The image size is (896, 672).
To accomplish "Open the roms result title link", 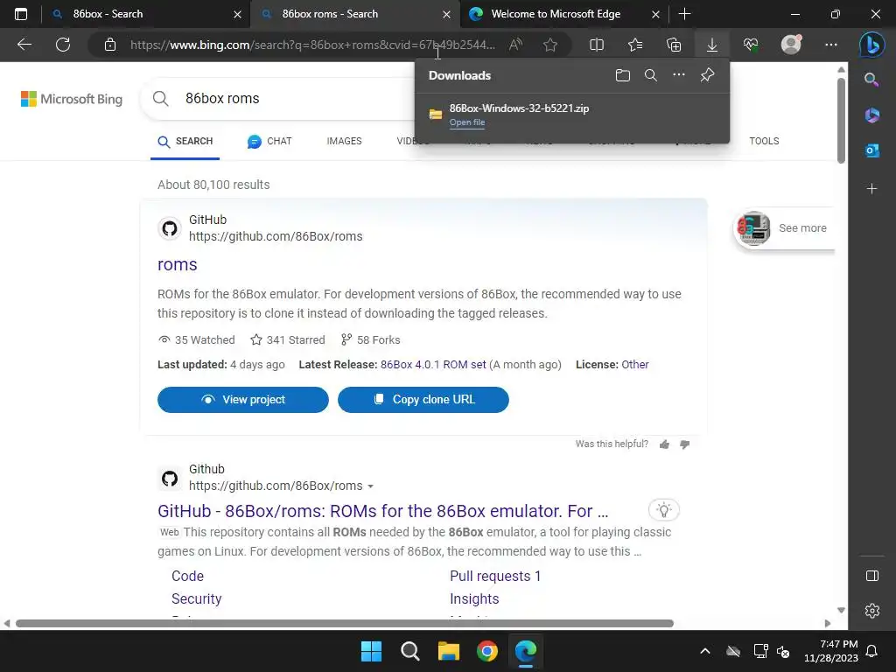I will 177,264.
